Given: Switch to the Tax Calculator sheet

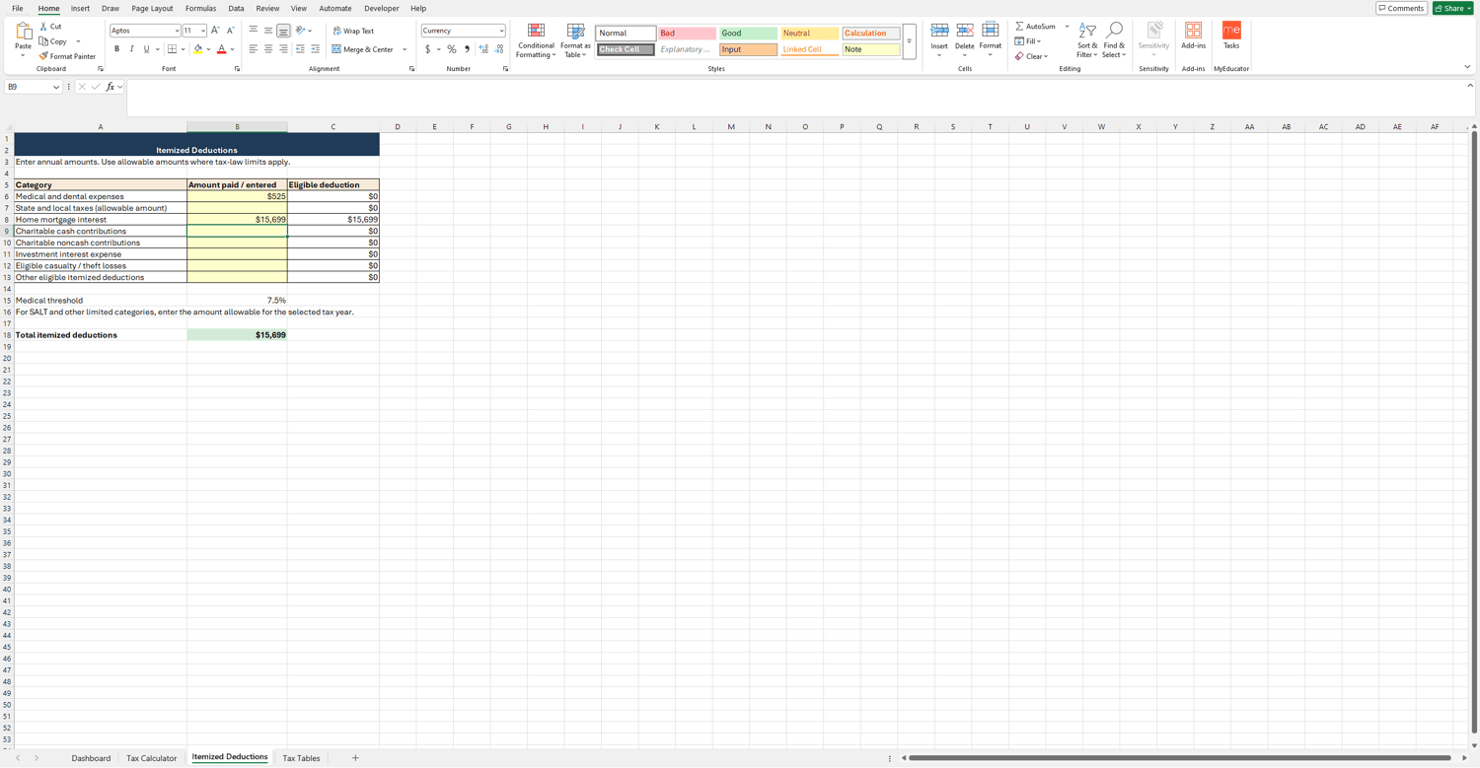Looking at the screenshot, I should coord(151,758).
